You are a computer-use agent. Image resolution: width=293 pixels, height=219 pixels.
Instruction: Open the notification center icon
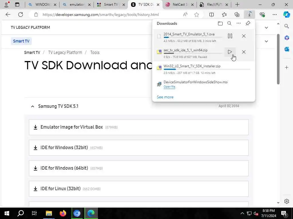tap(284, 213)
